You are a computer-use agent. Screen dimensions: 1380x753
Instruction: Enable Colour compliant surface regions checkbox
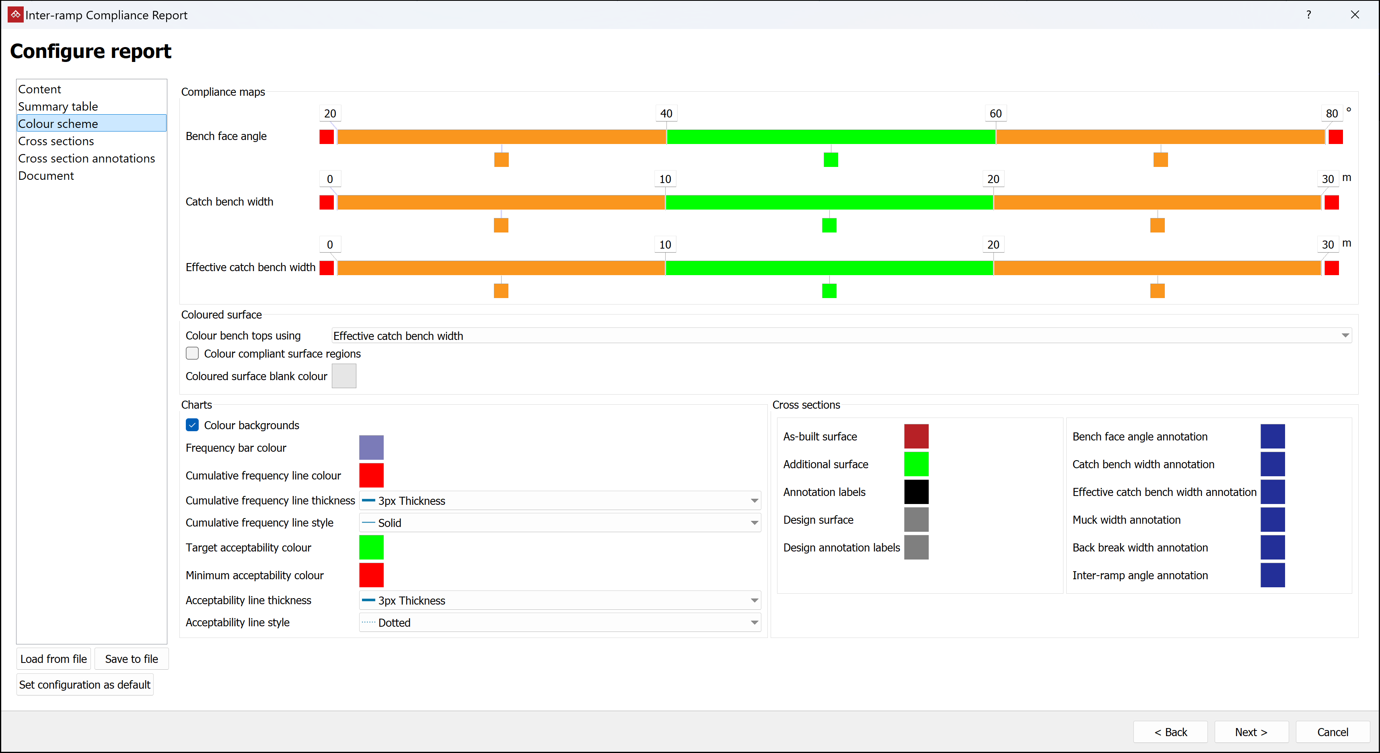[192, 354]
